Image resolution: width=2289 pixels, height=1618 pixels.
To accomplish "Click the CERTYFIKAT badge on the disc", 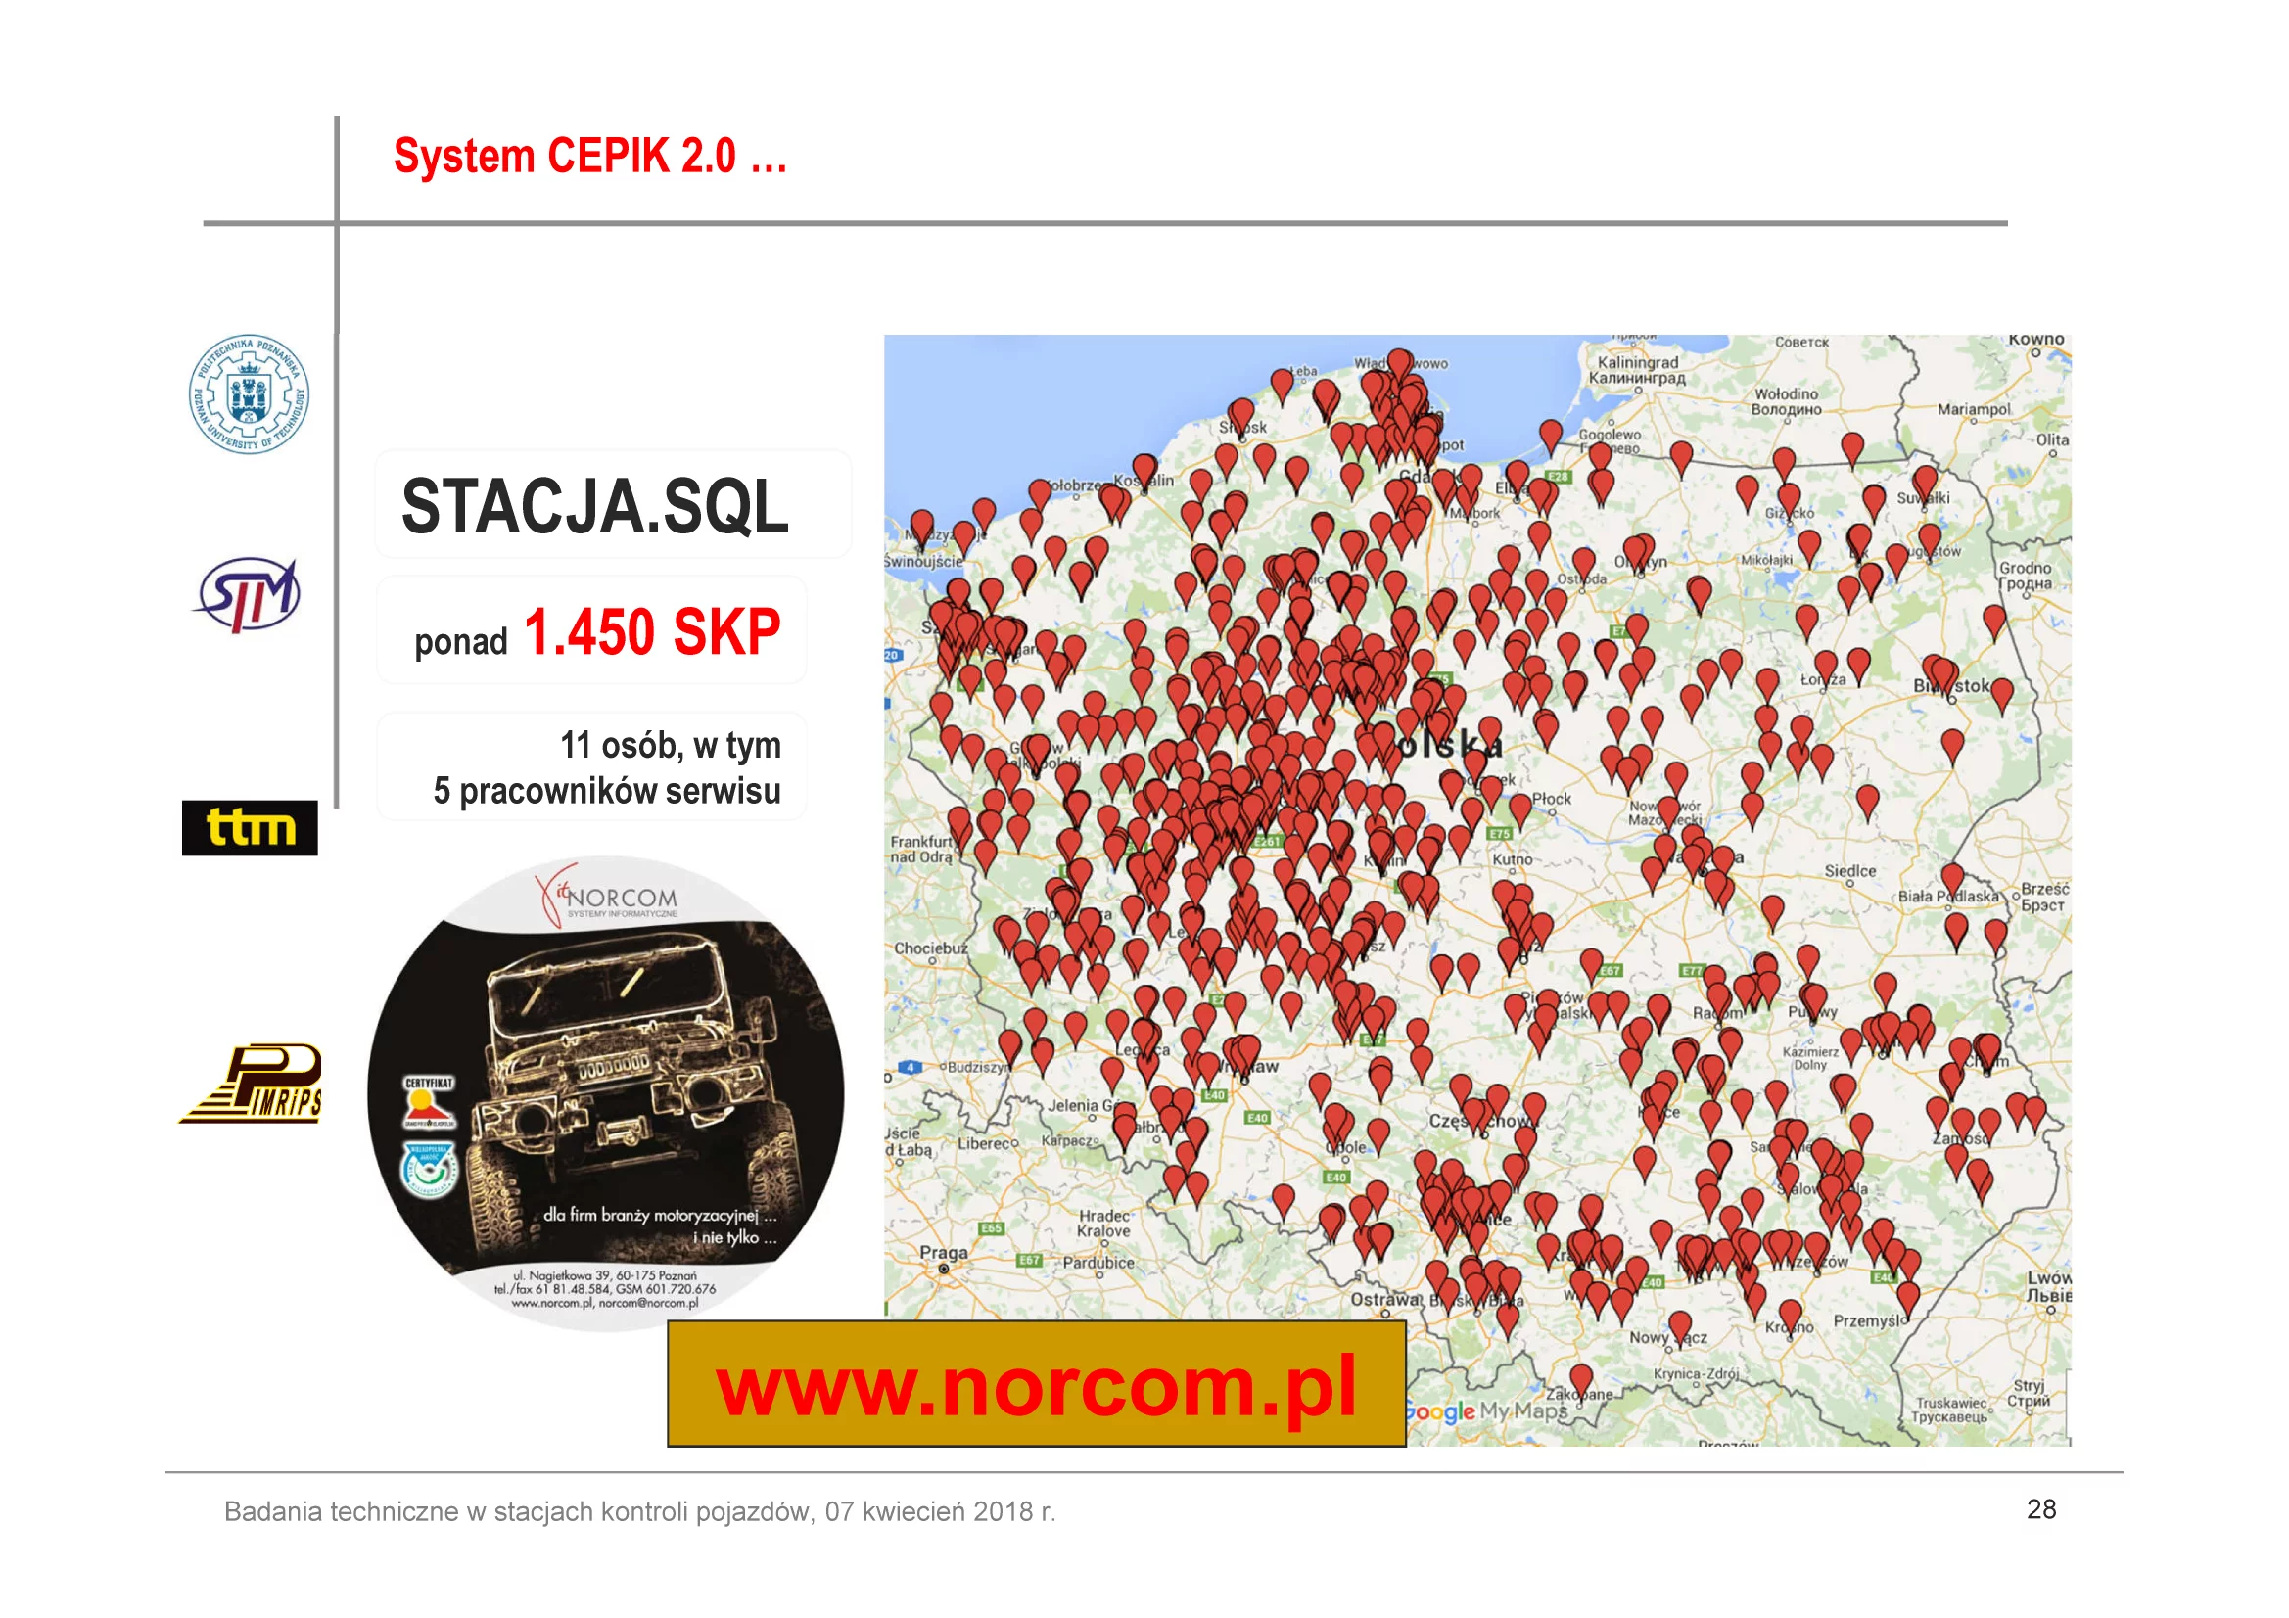I will (x=429, y=1101).
